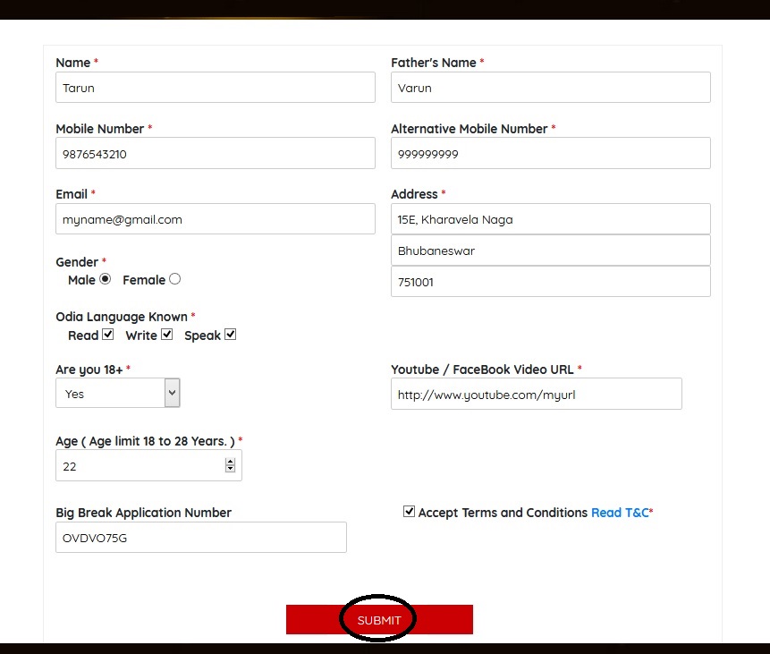The image size is (770, 654).
Task: Edit the first Address line field
Action: click(x=550, y=219)
